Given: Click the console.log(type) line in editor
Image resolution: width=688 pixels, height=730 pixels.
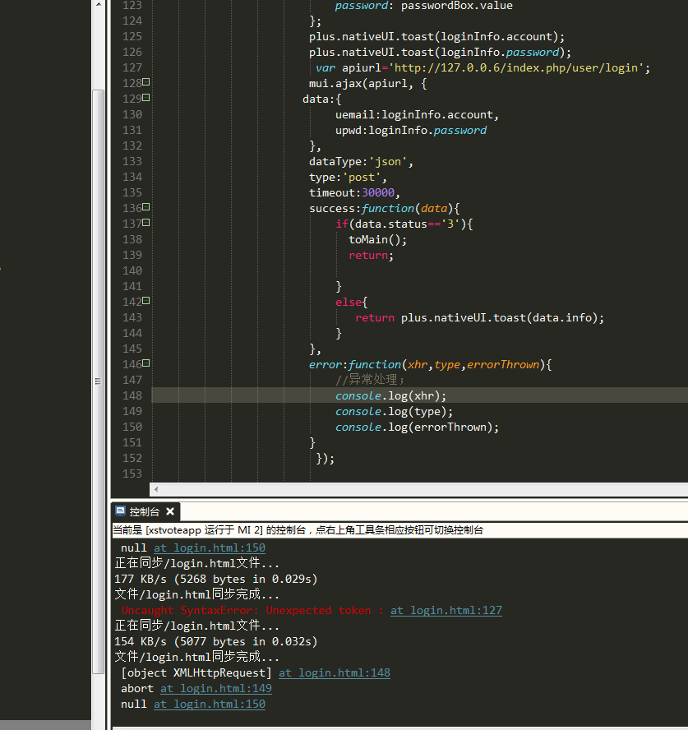Looking at the screenshot, I should coord(394,411).
